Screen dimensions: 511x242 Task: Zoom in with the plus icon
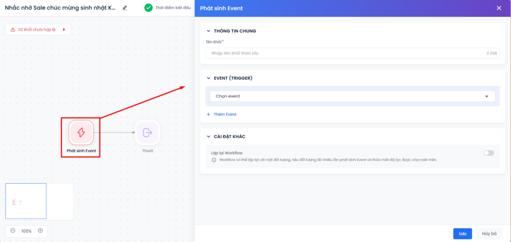(40, 231)
